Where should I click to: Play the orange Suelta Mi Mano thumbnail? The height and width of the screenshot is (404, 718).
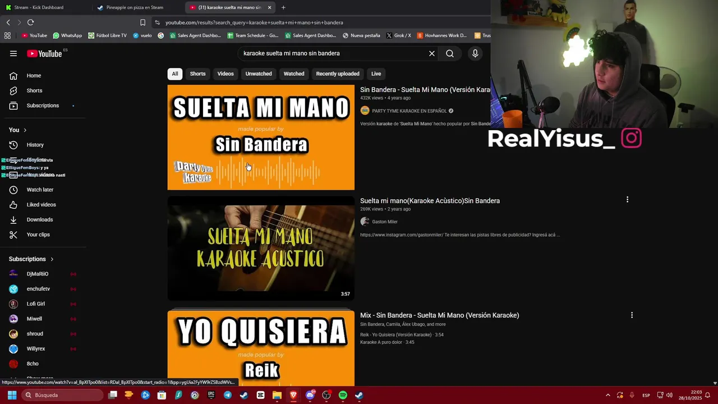click(x=261, y=137)
